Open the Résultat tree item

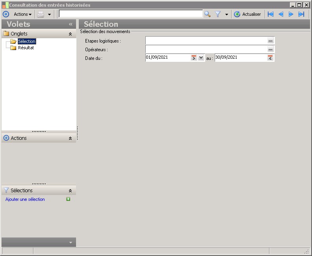pos(26,48)
